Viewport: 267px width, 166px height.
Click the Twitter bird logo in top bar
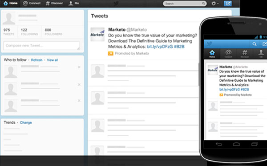tap(116, 4)
